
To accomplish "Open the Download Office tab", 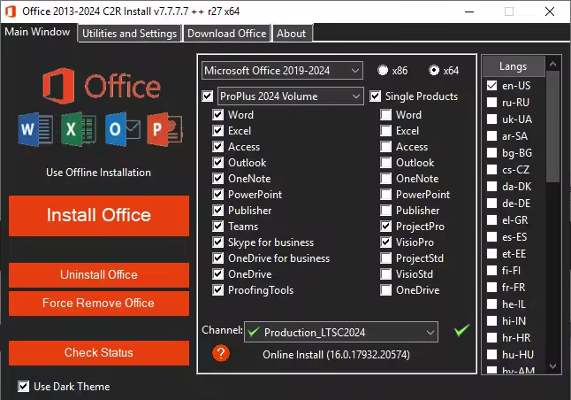I will tap(226, 34).
